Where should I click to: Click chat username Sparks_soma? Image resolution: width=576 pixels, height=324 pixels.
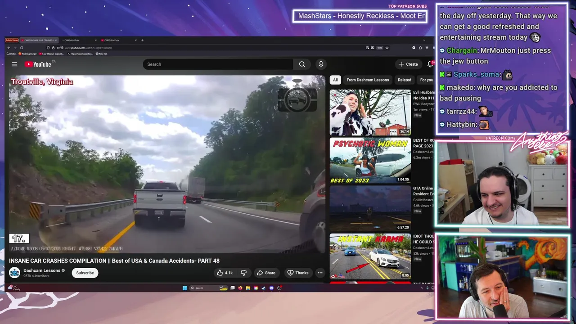click(x=477, y=75)
